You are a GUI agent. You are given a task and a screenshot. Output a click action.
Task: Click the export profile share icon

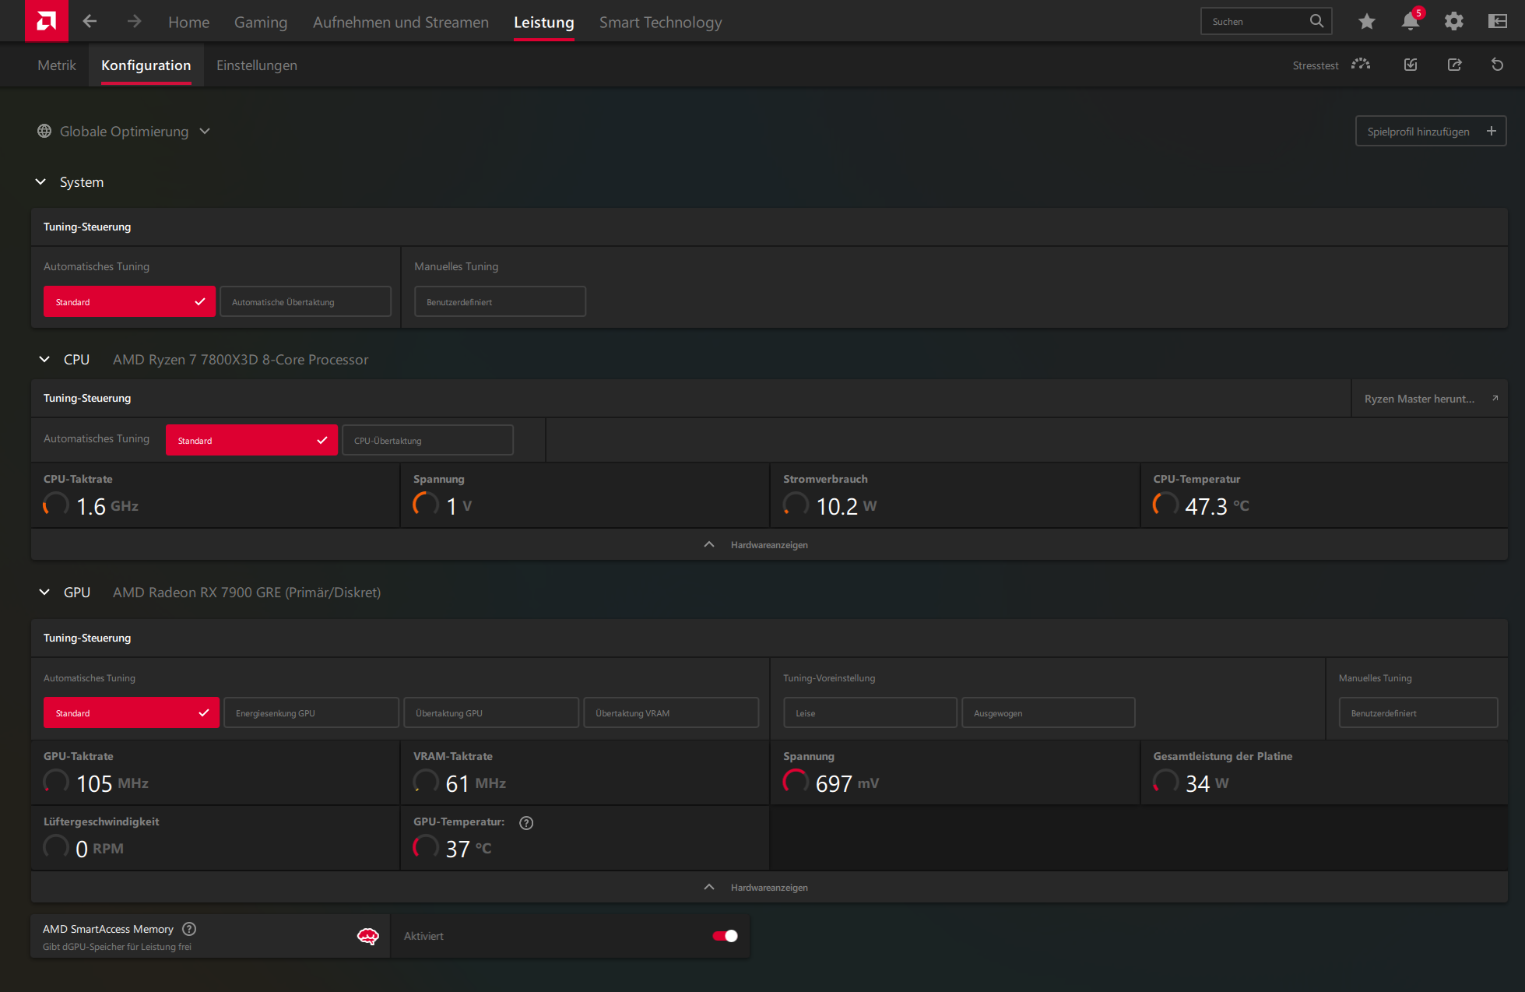(1454, 65)
